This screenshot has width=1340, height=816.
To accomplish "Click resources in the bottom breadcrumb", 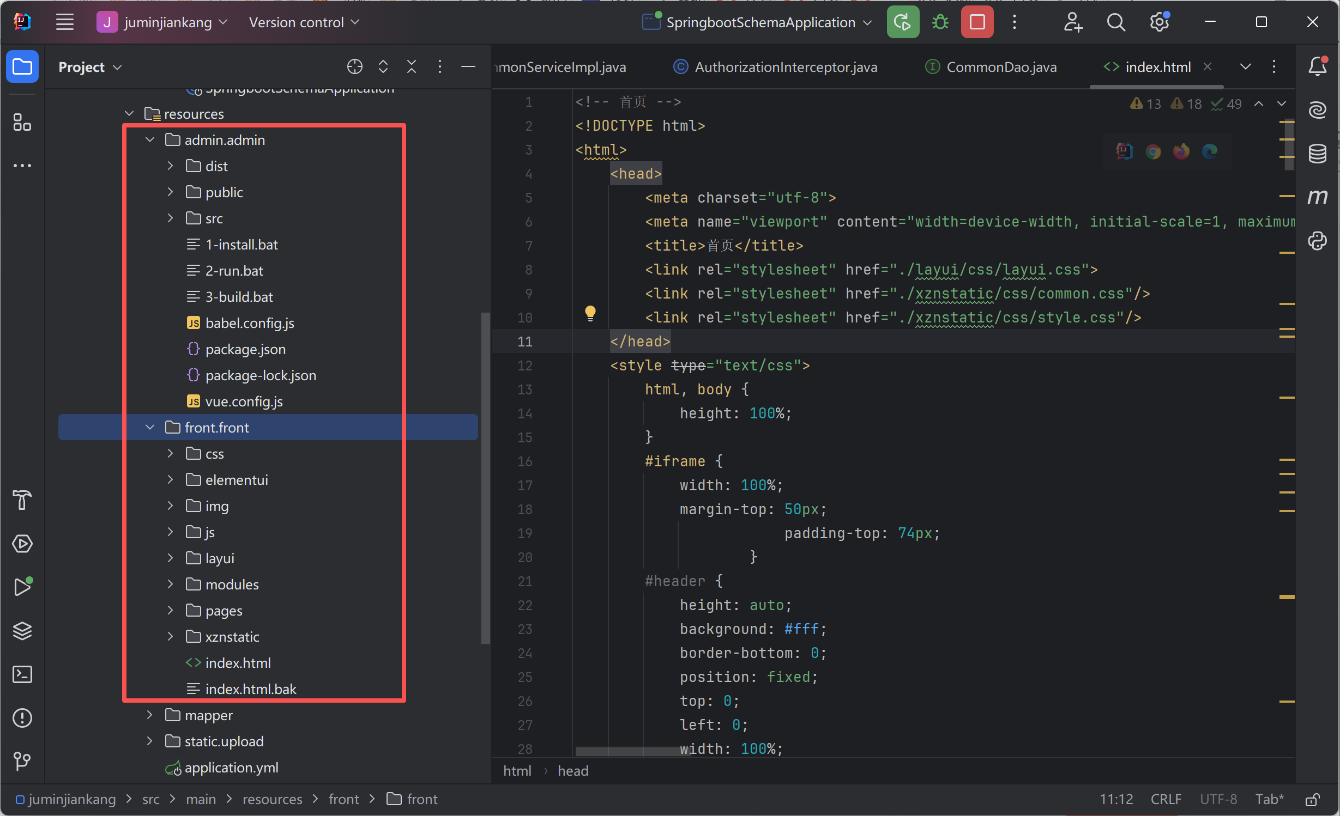I will pyautogui.click(x=272, y=799).
